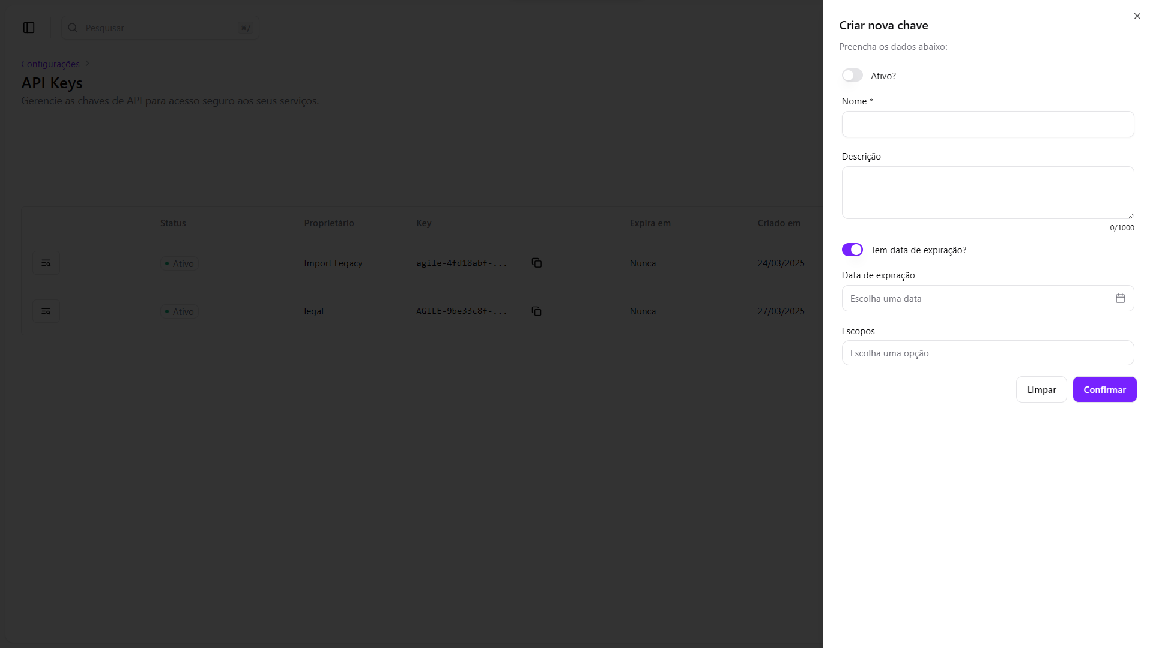1153x648 pixels.
Task: Click the Configurações breadcrumb link
Action: pyautogui.click(x=50, y=64)
